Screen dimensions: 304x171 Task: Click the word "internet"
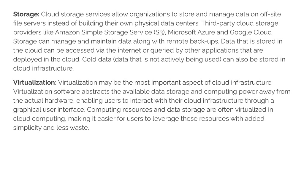129,50
